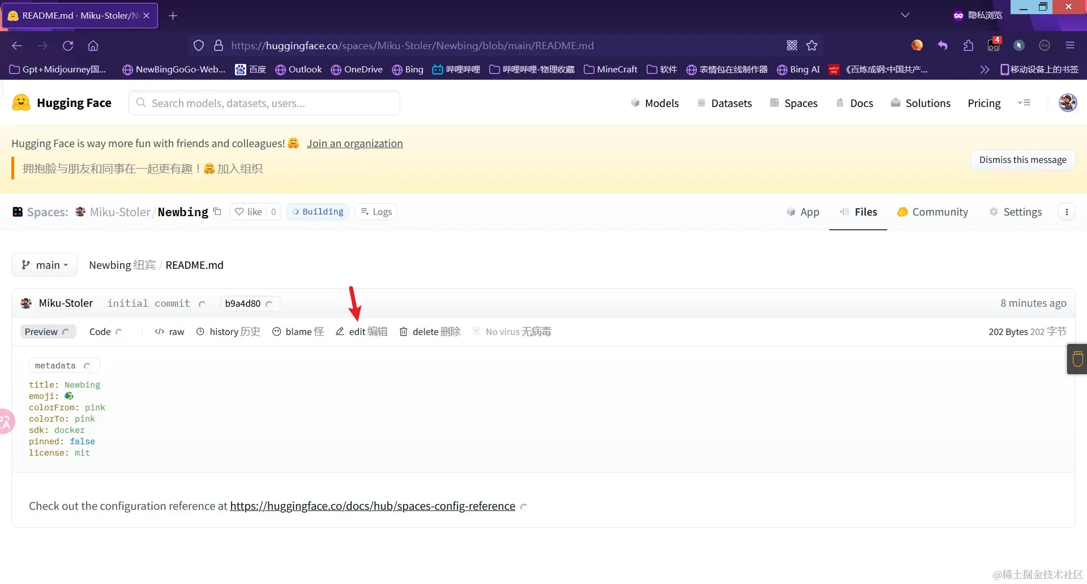Dismiss the organization banner message
The width and height of the screenshot is (1087, 584).
pyautogui.click(x=1022, y=160)
